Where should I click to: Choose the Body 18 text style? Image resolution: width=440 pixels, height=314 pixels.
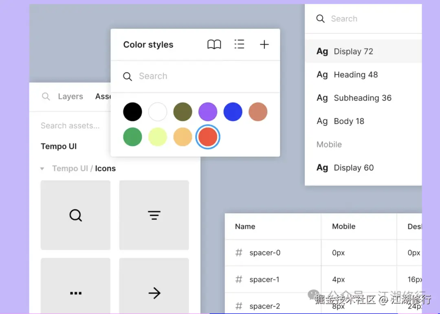363,121
